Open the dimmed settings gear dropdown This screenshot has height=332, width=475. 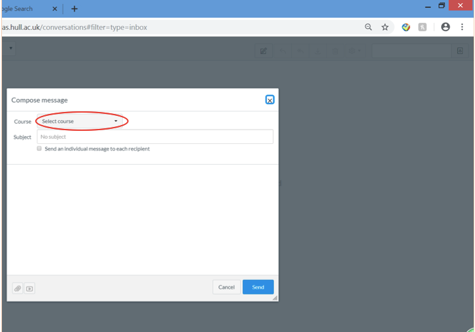pos(355,51)
